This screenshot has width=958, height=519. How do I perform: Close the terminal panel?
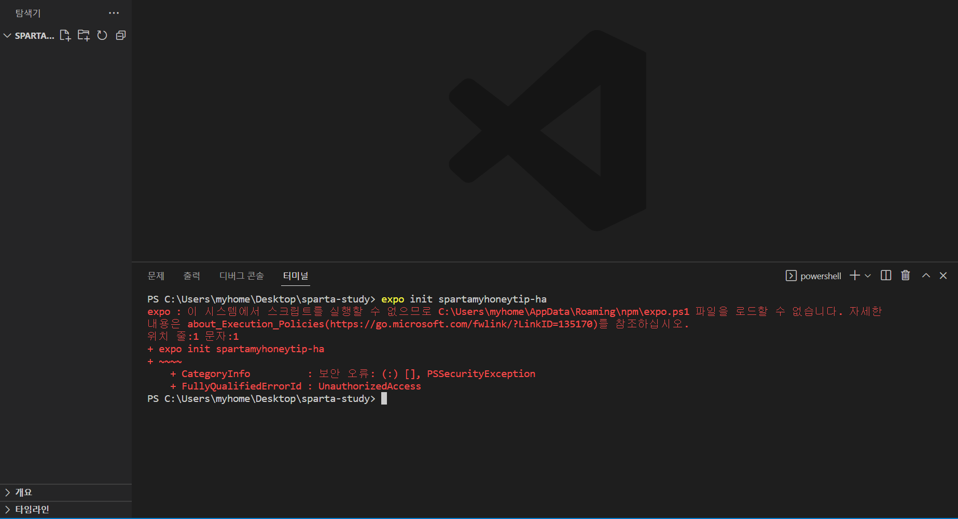point(943,276)
